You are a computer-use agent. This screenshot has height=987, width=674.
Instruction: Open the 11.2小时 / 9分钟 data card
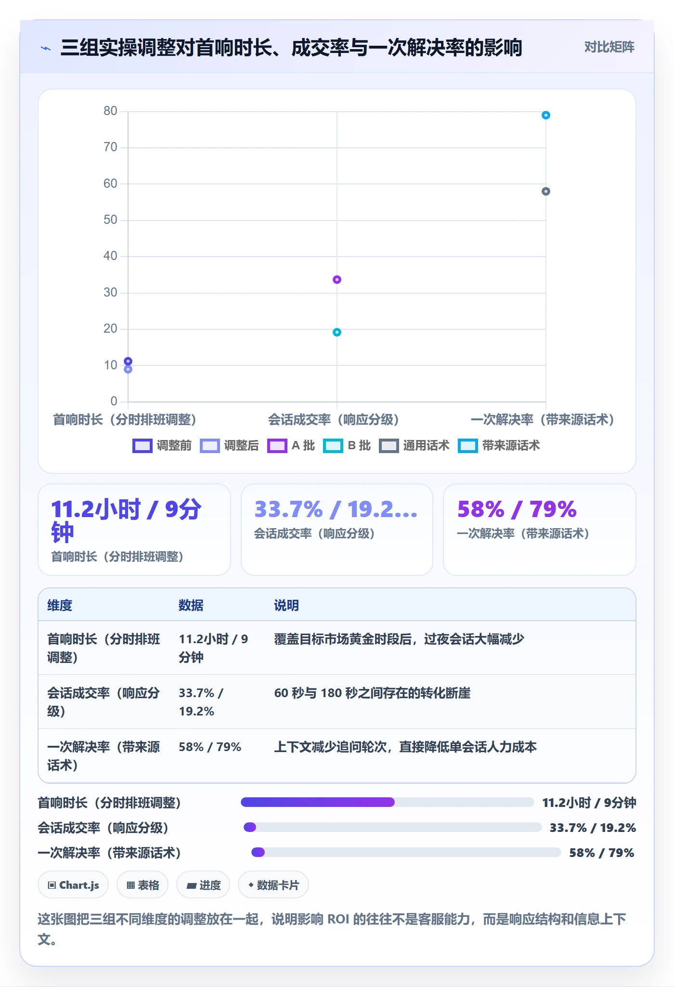134,530
